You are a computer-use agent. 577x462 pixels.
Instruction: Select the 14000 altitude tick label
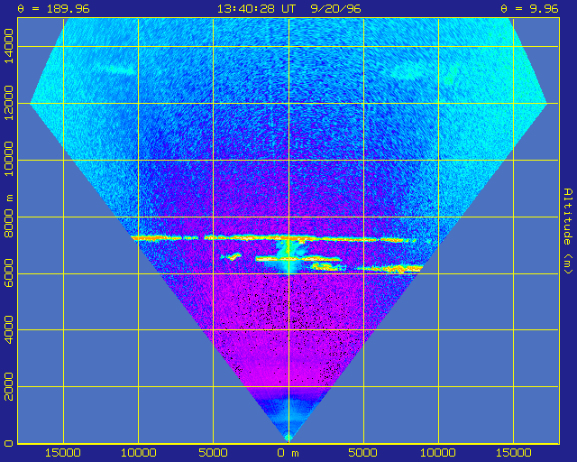(8, 46)
